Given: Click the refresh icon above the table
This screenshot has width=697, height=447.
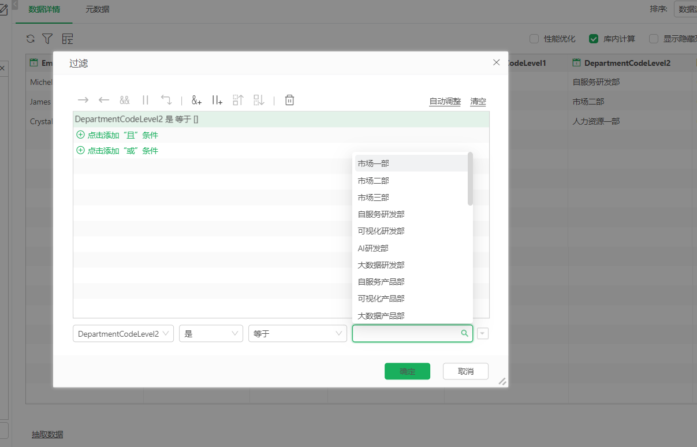Looking at the screenshot, I should click(x=31, y=39).
